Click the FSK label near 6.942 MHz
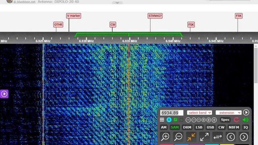The image size is (258, 145). coord(191,25)
